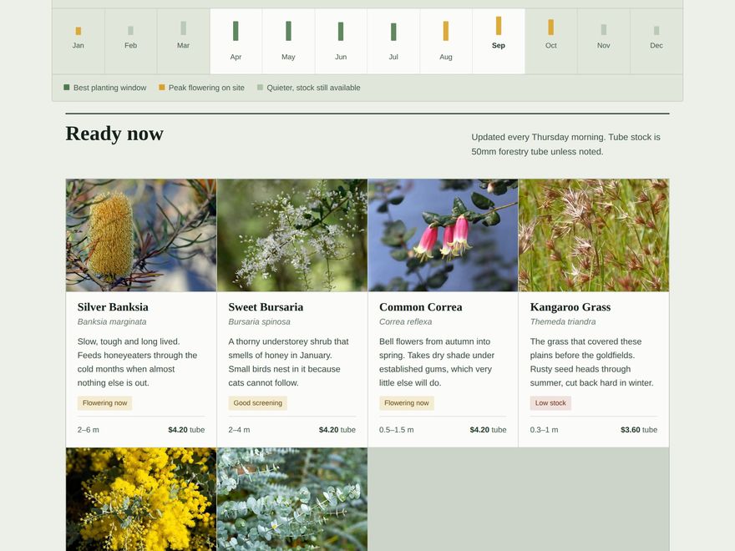Click the 2–6 m height value

point(89,430)
